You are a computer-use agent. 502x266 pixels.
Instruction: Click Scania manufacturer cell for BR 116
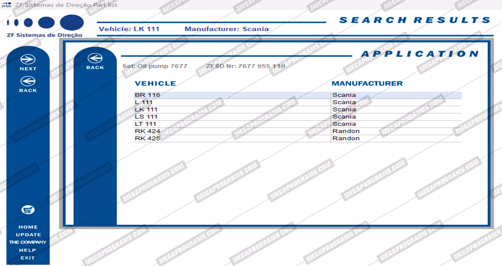pos(396,95)
